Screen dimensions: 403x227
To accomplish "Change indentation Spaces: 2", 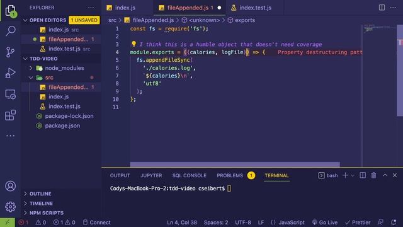I will tap(216, 223).
